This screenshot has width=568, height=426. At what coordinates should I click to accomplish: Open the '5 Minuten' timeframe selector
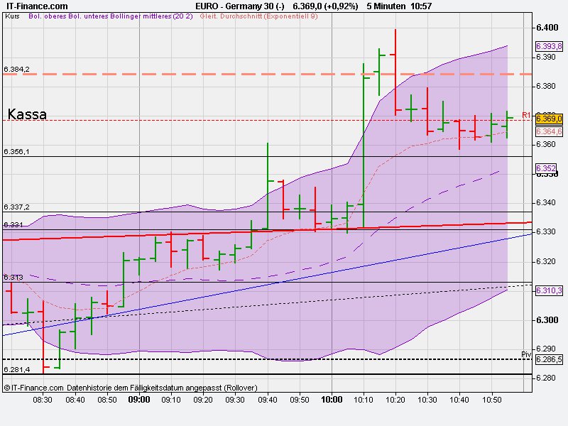pyautogui.click(x=383, y=5)
